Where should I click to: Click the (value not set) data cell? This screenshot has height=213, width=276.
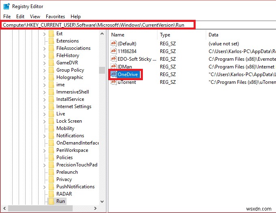tap(224, 44)
